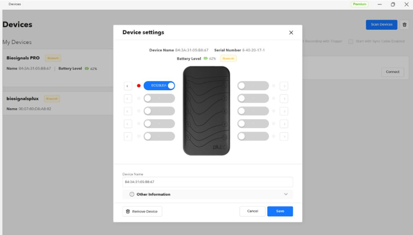The width and height of the screenshot is (413, 235).
Task: Turn on the channel 7 toggle
Action: (x=253, y=98)
